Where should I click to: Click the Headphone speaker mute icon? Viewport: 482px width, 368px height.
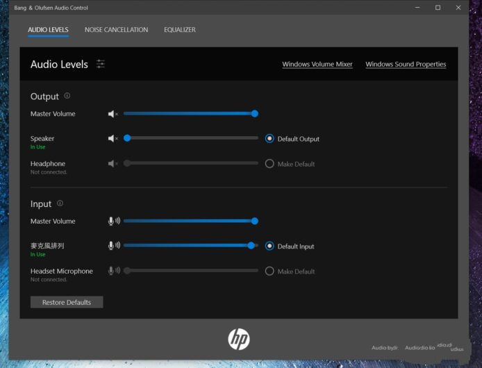(113, 164)
